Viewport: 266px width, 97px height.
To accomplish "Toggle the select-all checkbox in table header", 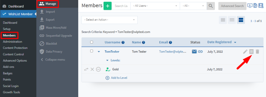I will tap(92, 42).
